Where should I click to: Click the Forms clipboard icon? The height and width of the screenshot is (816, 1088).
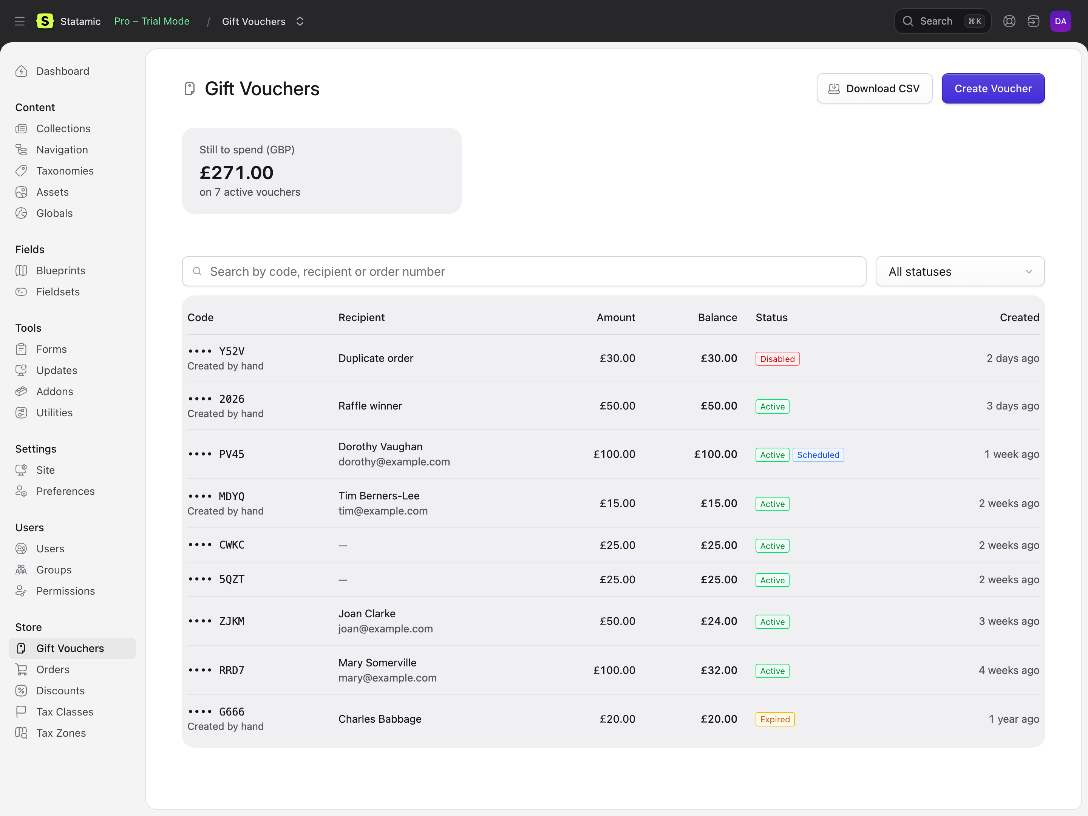pyautogui.click(x=21, y=349)
